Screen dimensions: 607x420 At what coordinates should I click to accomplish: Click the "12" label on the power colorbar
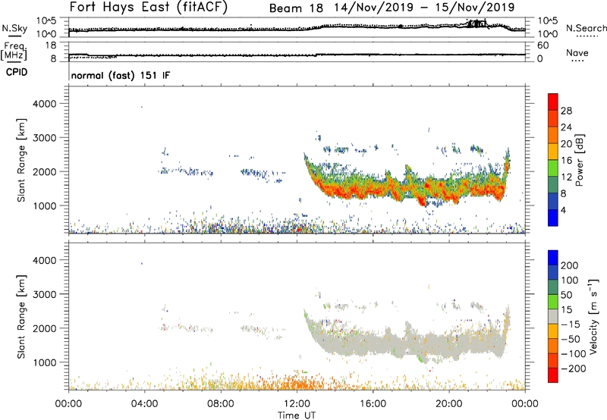[566, 177]
